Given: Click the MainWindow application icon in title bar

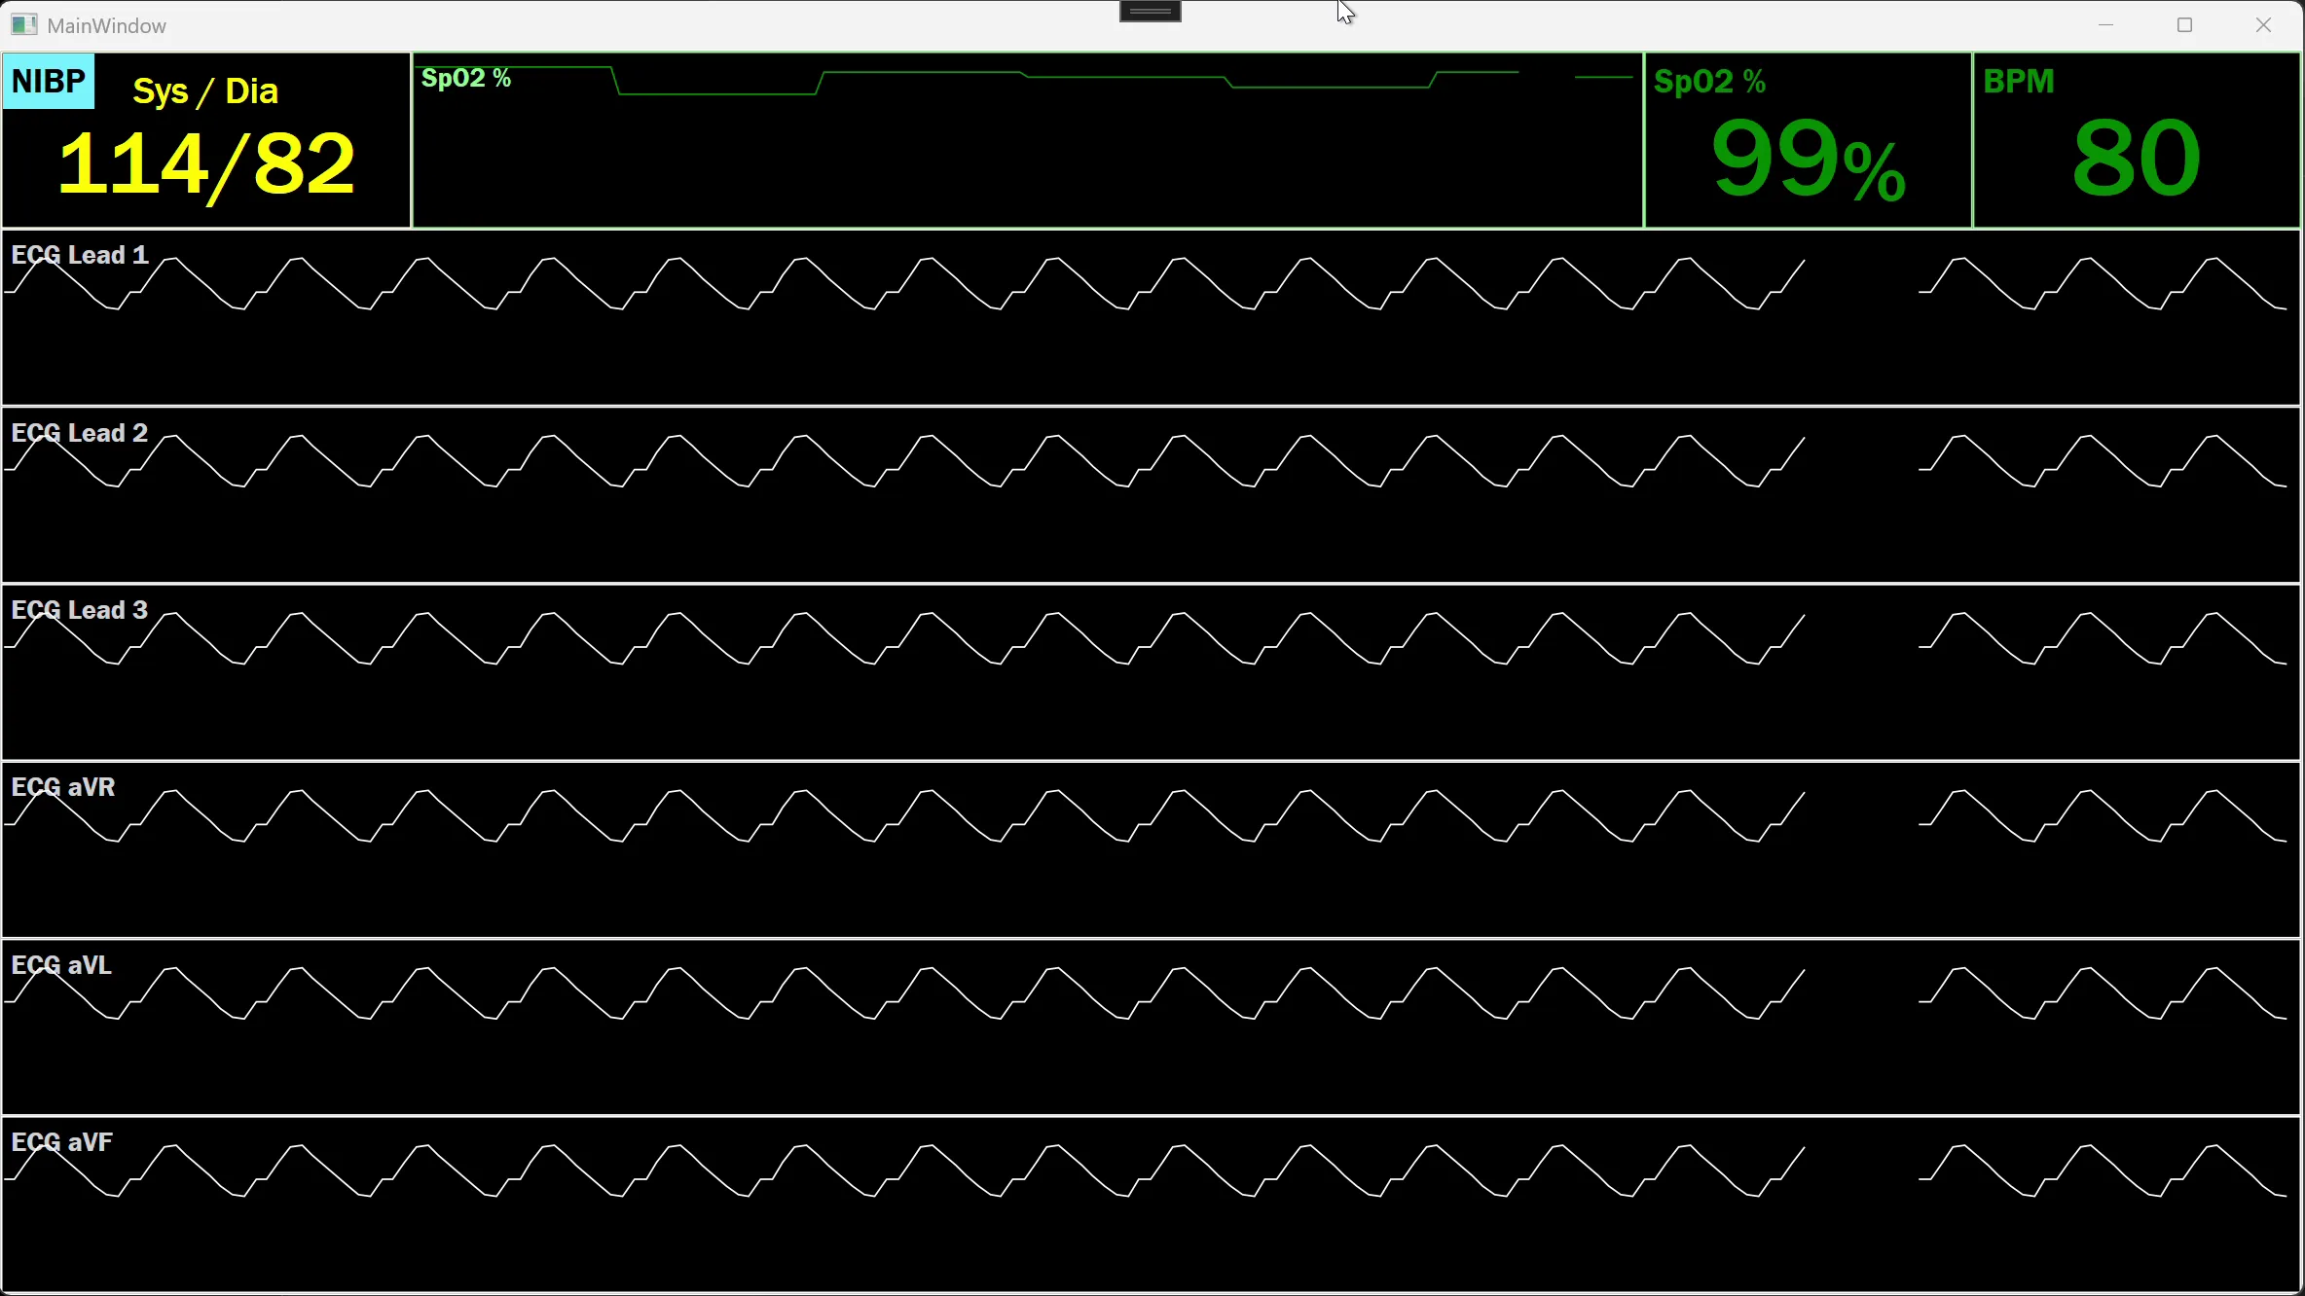Looking at the screenshot, I should (24, 24).
